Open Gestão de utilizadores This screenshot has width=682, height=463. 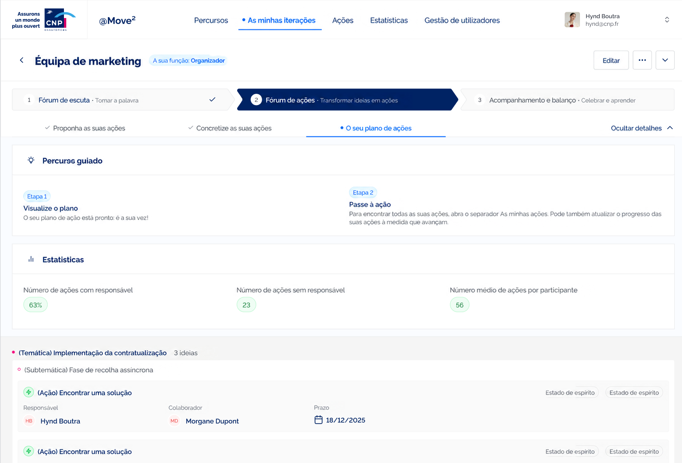click(x=462, y=20)
